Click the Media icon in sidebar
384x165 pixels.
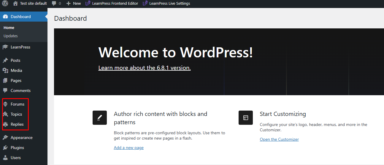point(5,70)
